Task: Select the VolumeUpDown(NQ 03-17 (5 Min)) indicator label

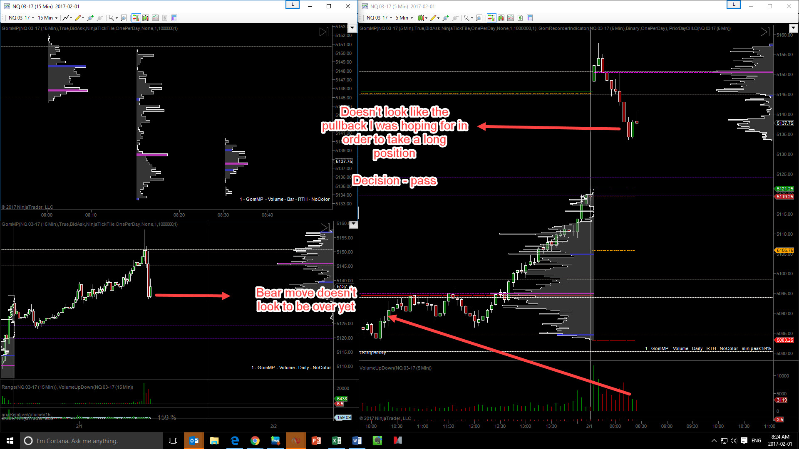Action: (x=395, y=368)
